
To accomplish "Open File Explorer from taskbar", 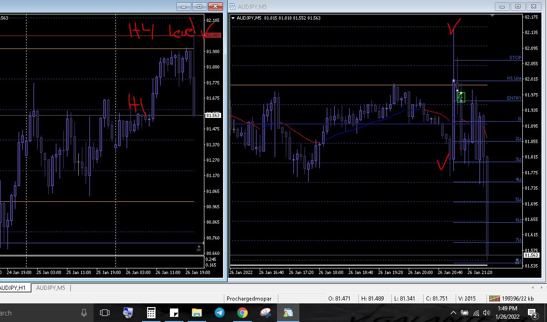I will click(196, 313).
